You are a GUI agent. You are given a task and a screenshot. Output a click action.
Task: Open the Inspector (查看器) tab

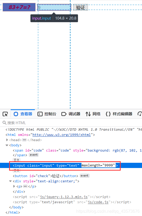pos(23,114)
